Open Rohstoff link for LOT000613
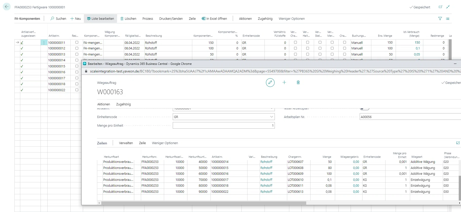 [x=266, y=191]
